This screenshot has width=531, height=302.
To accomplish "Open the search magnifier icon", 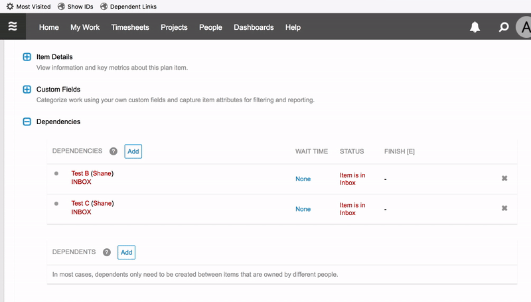I will [504, 27].
